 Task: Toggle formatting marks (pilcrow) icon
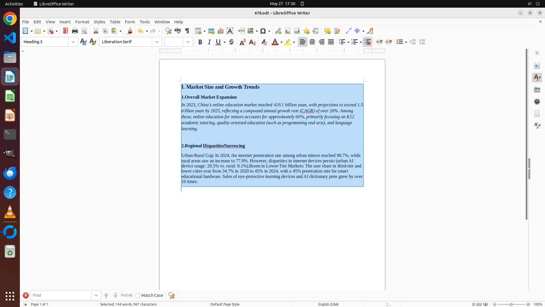click(x=187, y=31)
